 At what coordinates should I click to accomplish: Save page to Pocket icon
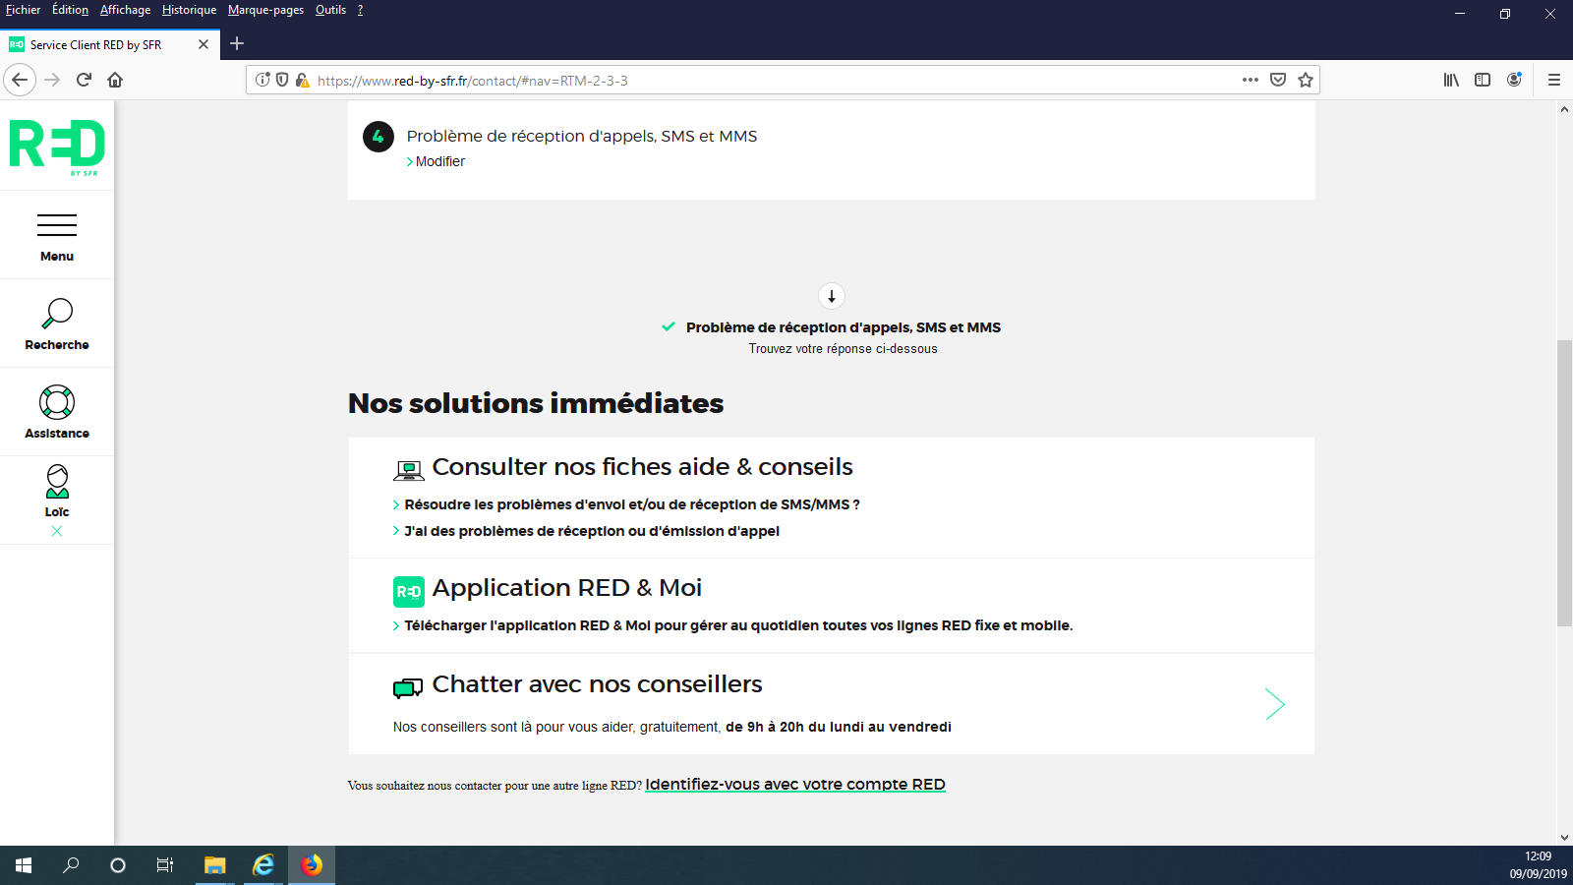point(1278,80)
